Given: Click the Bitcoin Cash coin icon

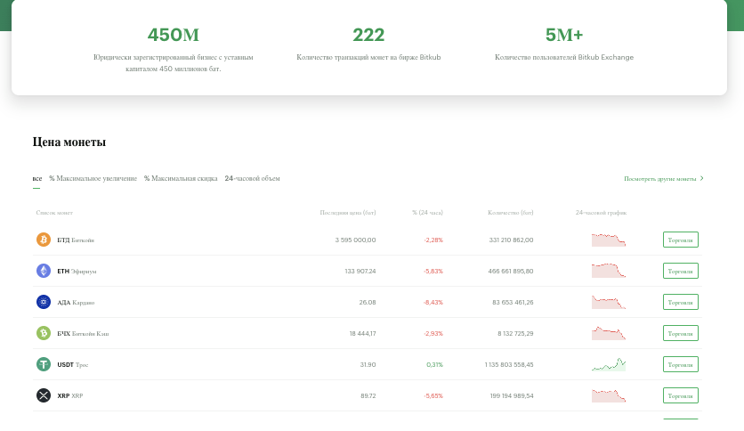Looking at the screenshot, I should tap(44, 333).
